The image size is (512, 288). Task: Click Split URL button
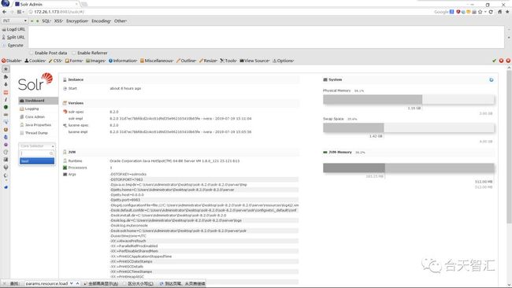[x=13, y=37]
